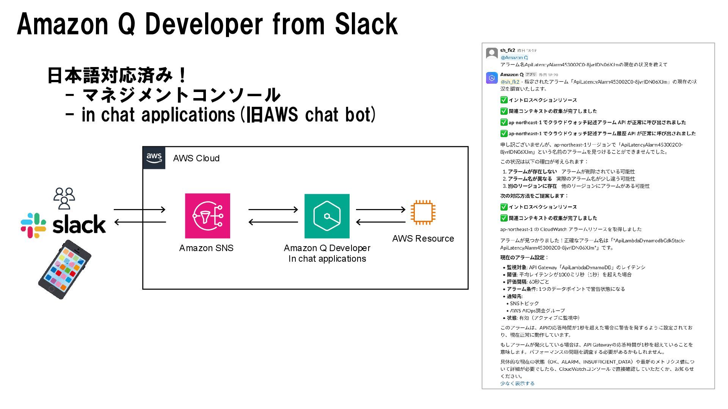Screen dimensions: 728x409
Task: Click the users group icon above Slack
Action: [64, 198]
